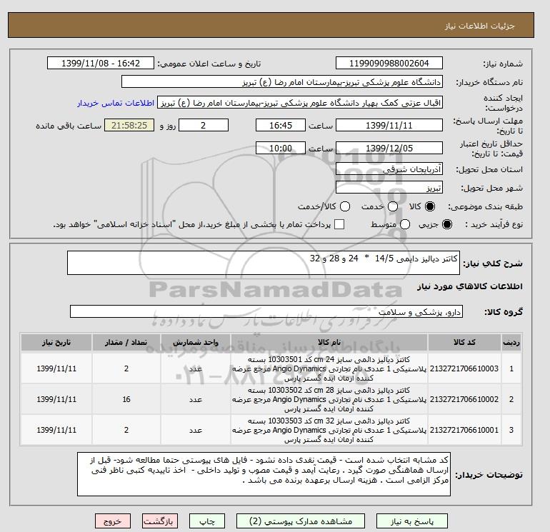Click item code 2132721706610003
550x532 pixels.
464,368
